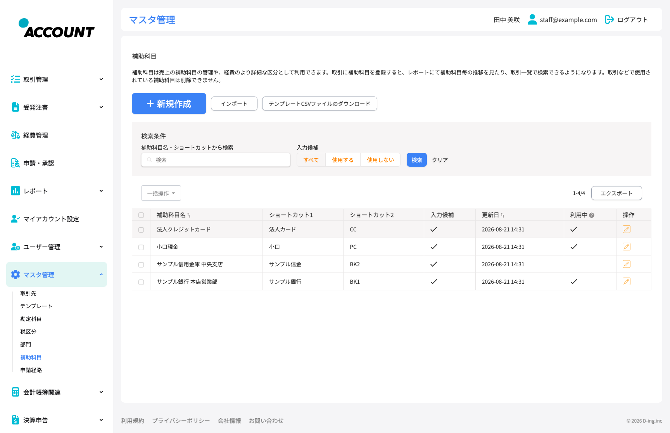Click the user avatar icon beside staff@example.com

(532, 19)
